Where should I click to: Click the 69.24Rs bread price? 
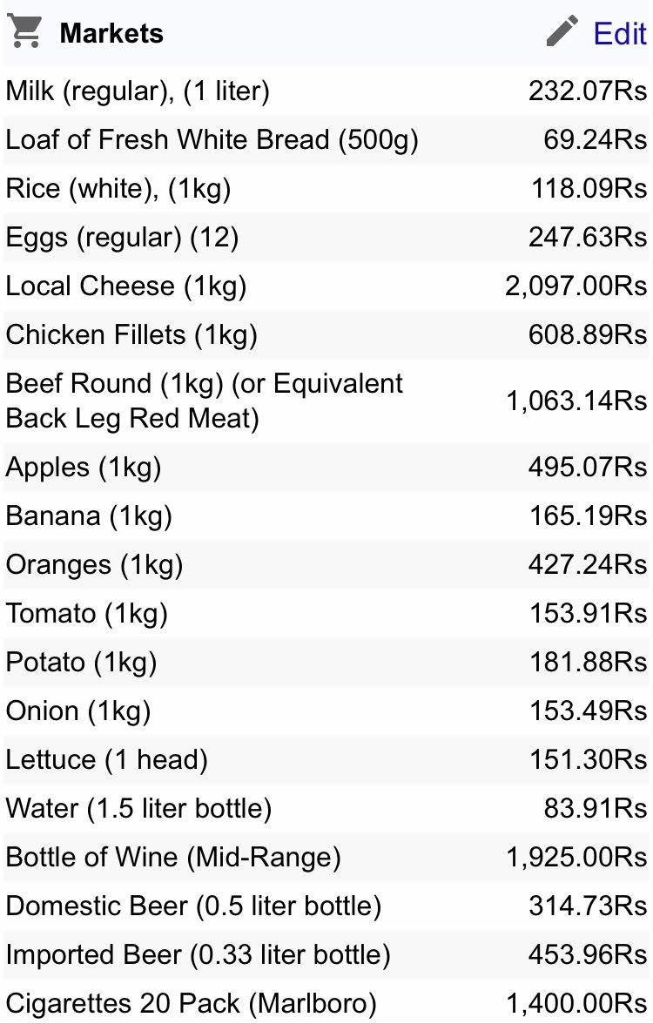pyautogui.click(x=595, y=139)
